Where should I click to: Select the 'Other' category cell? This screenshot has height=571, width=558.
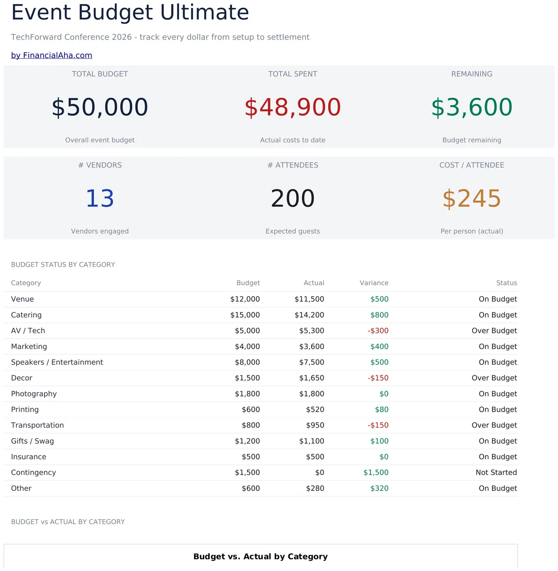pos(21,489)
